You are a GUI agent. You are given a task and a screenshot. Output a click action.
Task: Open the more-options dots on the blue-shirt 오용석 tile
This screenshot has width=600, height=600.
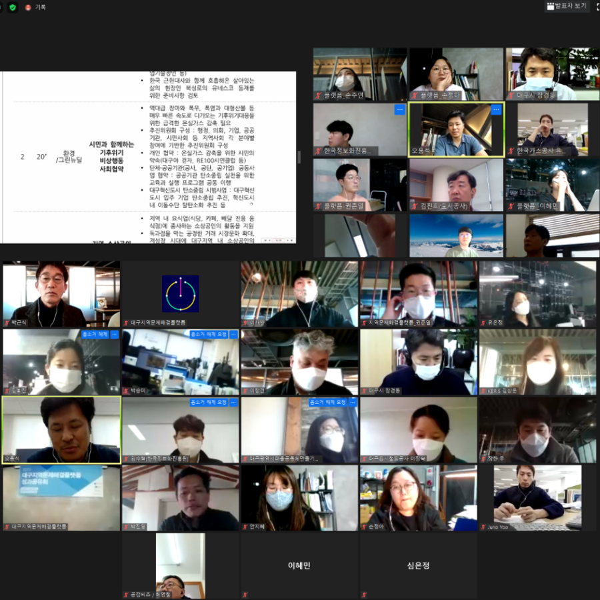pos(496,109)
